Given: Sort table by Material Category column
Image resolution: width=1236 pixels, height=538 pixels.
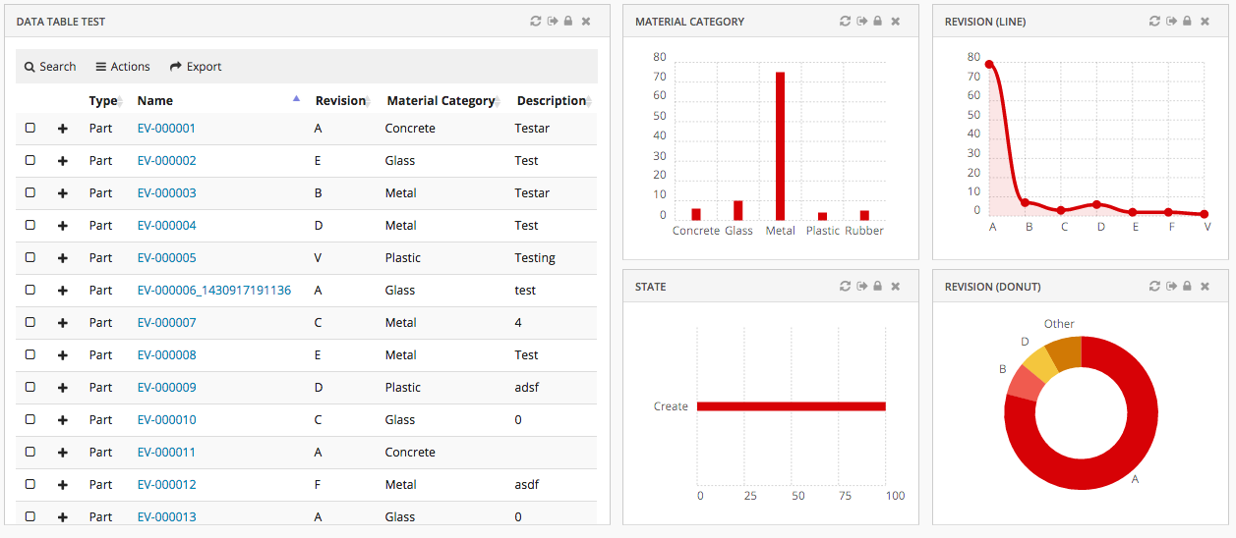Looking at the screenshot, I should click(441, 100).
